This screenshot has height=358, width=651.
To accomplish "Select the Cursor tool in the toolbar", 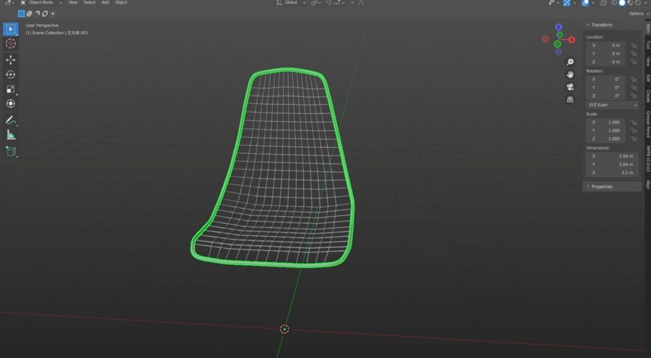I will (x=11, y=43).
